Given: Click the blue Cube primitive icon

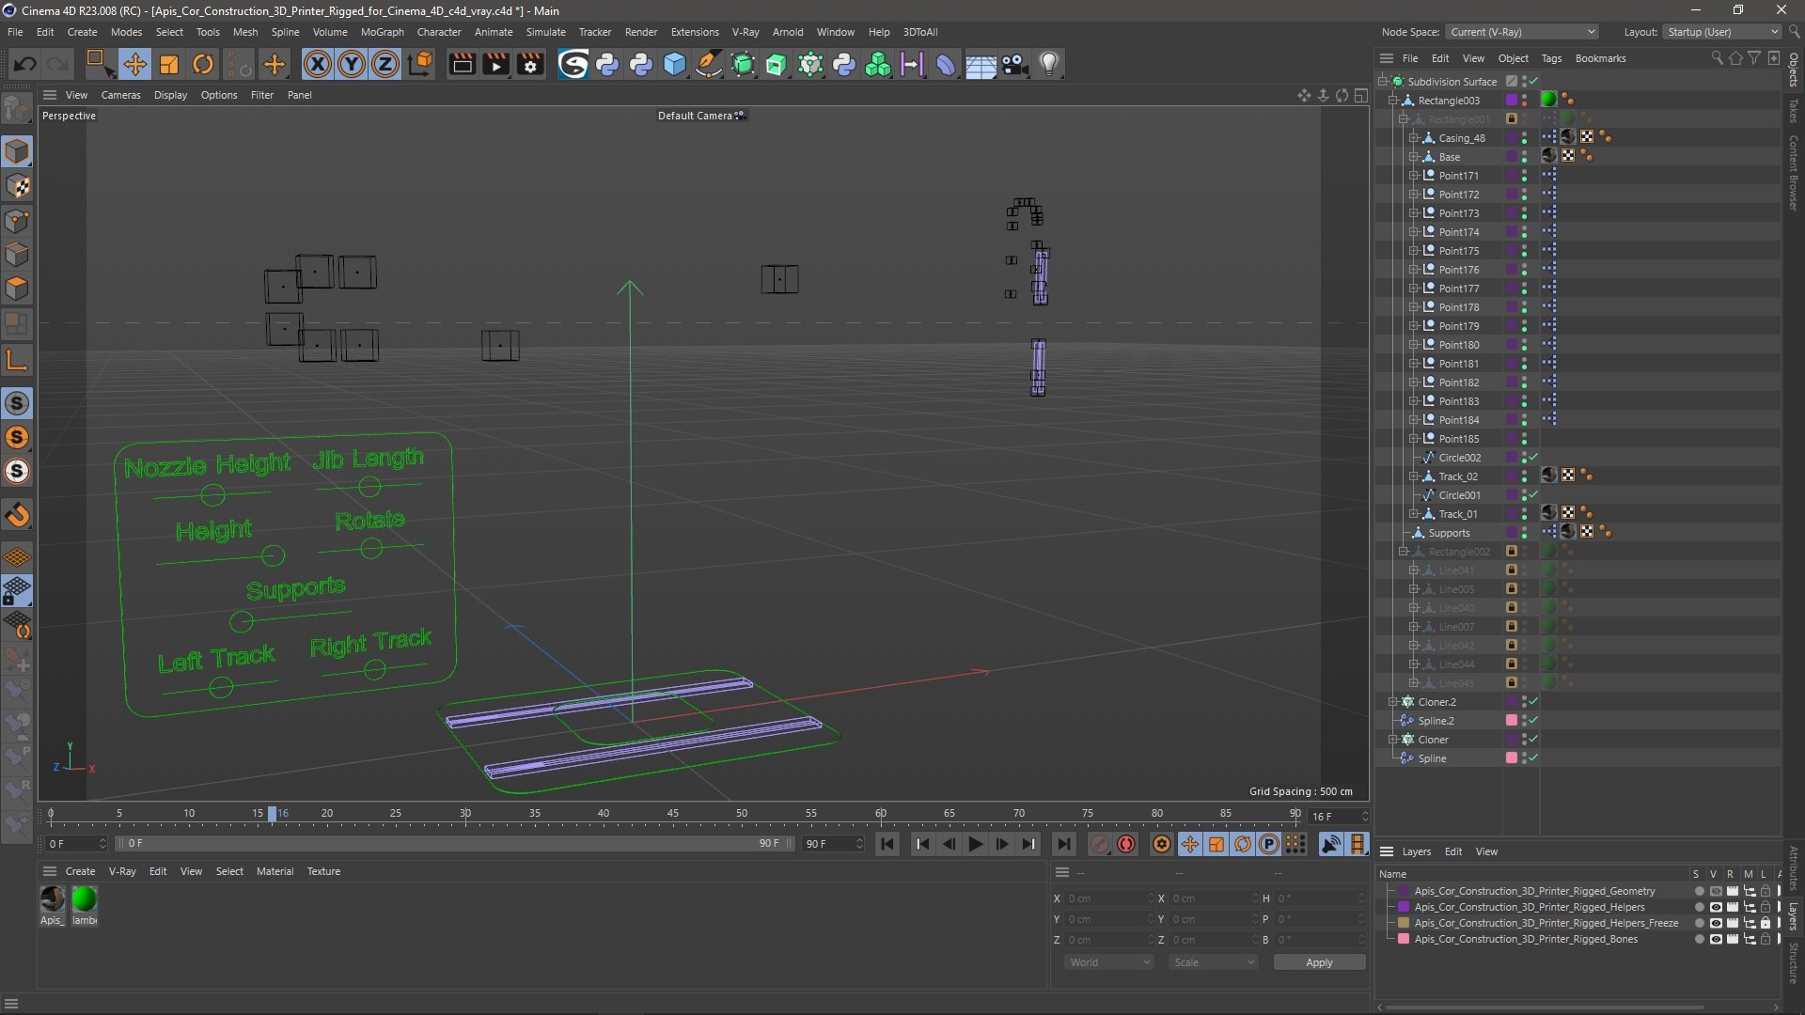Looking at the screenshot, I should [x=675, y=64].
